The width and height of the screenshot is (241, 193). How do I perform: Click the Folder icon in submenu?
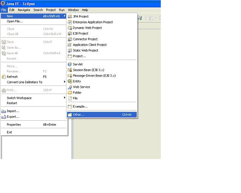tap(70, 93)
